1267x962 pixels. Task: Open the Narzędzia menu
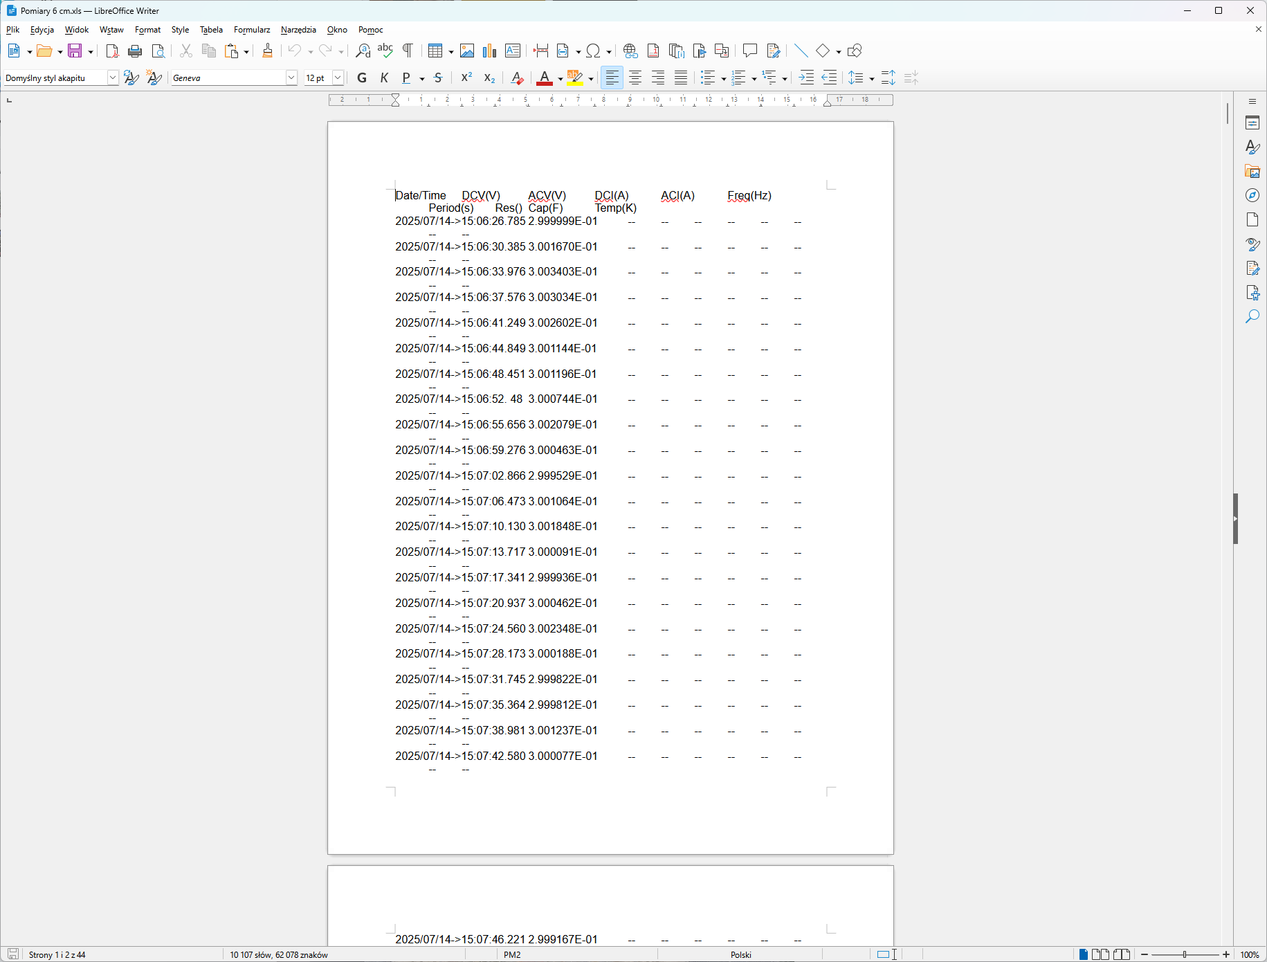[298, 30]
